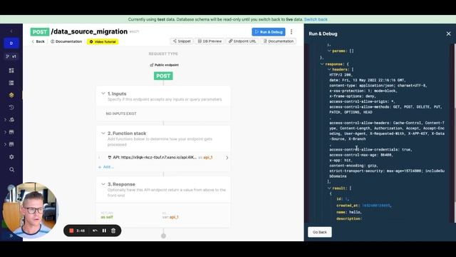Click the Back link
Viewport: 456px width, 257px height.
38,41
